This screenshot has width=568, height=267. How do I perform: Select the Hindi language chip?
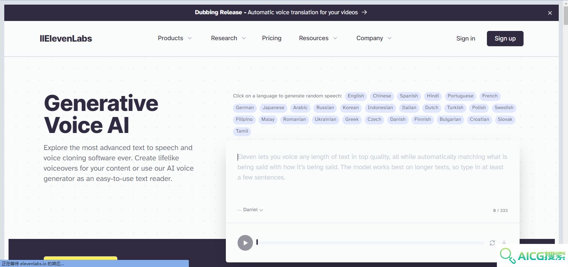coord(433,96)
